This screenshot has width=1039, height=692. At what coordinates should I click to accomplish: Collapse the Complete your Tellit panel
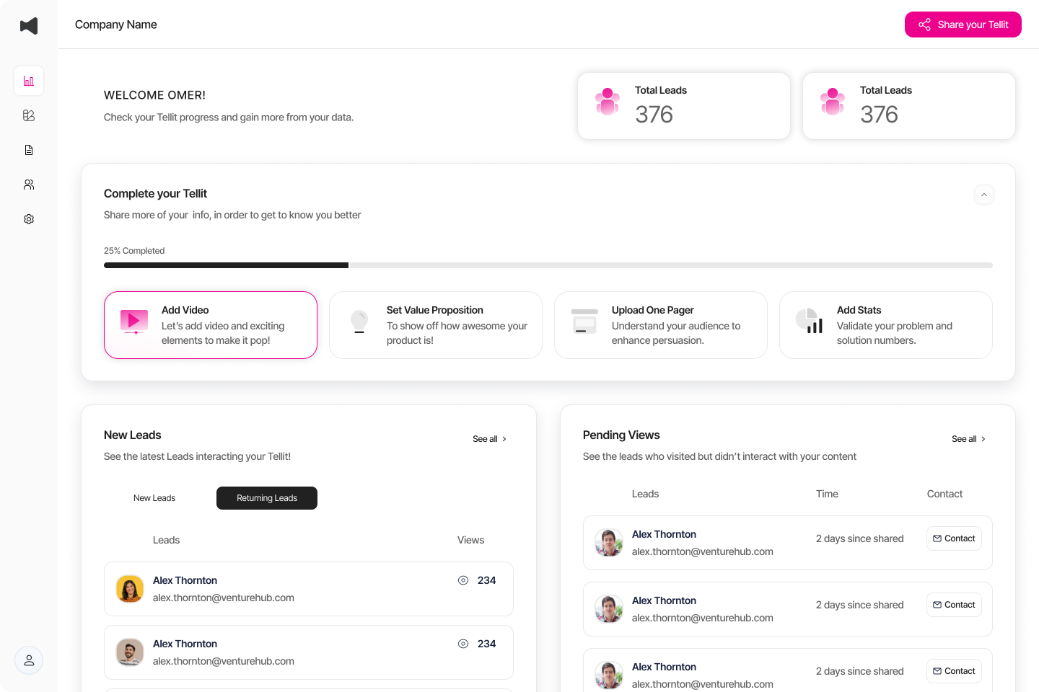point(984,195)
